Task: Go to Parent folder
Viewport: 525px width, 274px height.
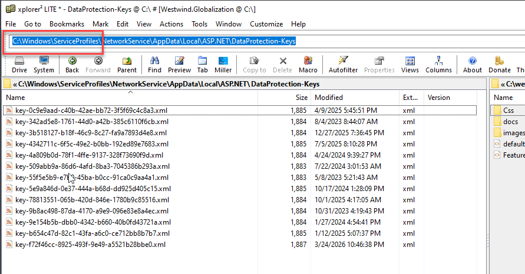Action: coord(127,65)
